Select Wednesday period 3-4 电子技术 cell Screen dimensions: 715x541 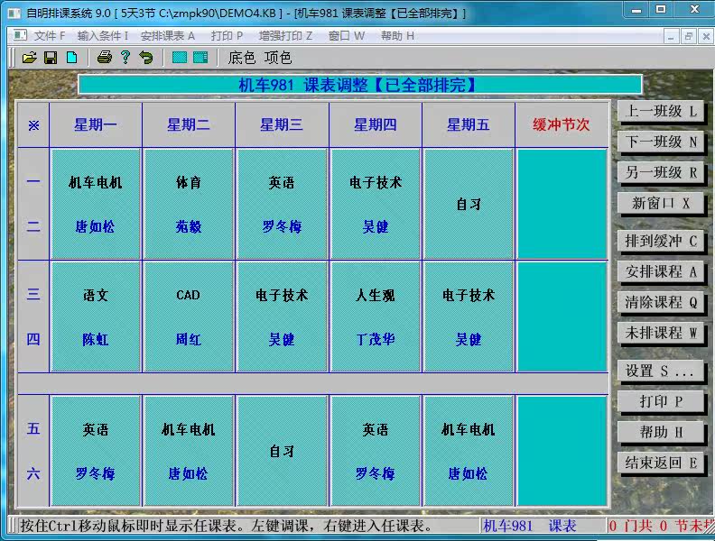pos(282,316)
